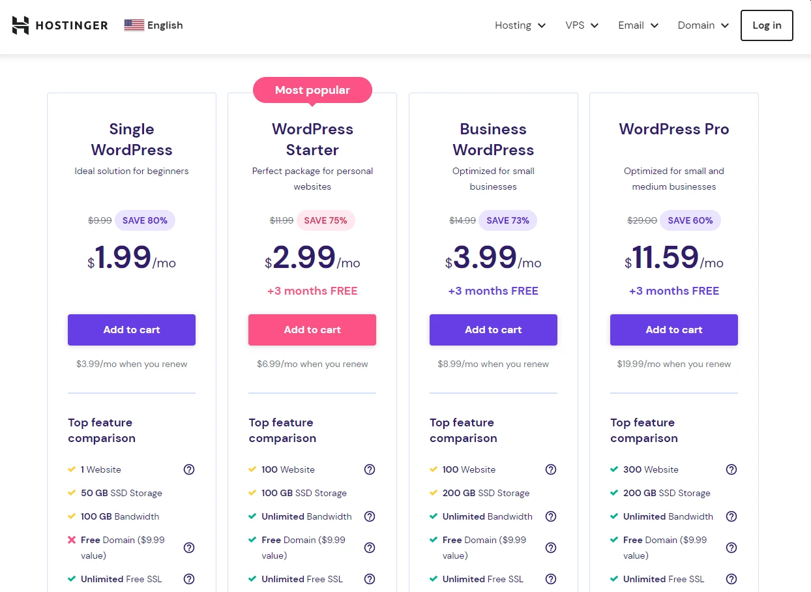Image resolution: width=811 pixels, height=592 pixels.
Task: Open Unlimited Free SSL help icon in WordPress Starter
Action: pos(370,579)
